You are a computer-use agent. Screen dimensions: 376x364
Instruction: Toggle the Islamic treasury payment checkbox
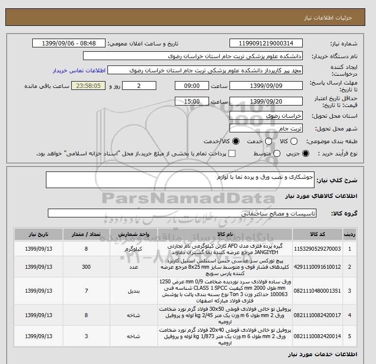(232, 153)
